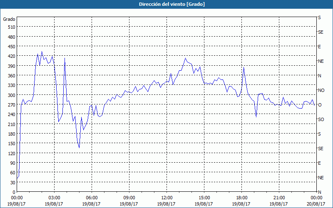Select the 30 degree tick label

point(13,182)
